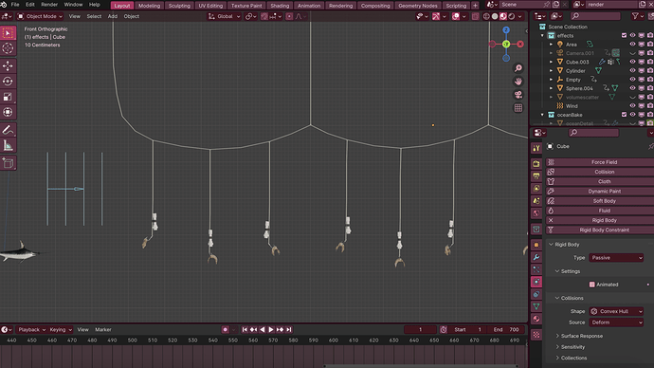
Task: Click the current frame field
Action: tap(421, 330)
